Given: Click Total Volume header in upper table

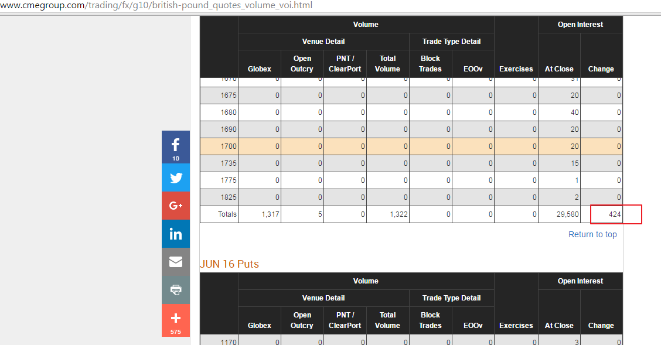Looking at the screenshot, I should [x=387, y=64].
